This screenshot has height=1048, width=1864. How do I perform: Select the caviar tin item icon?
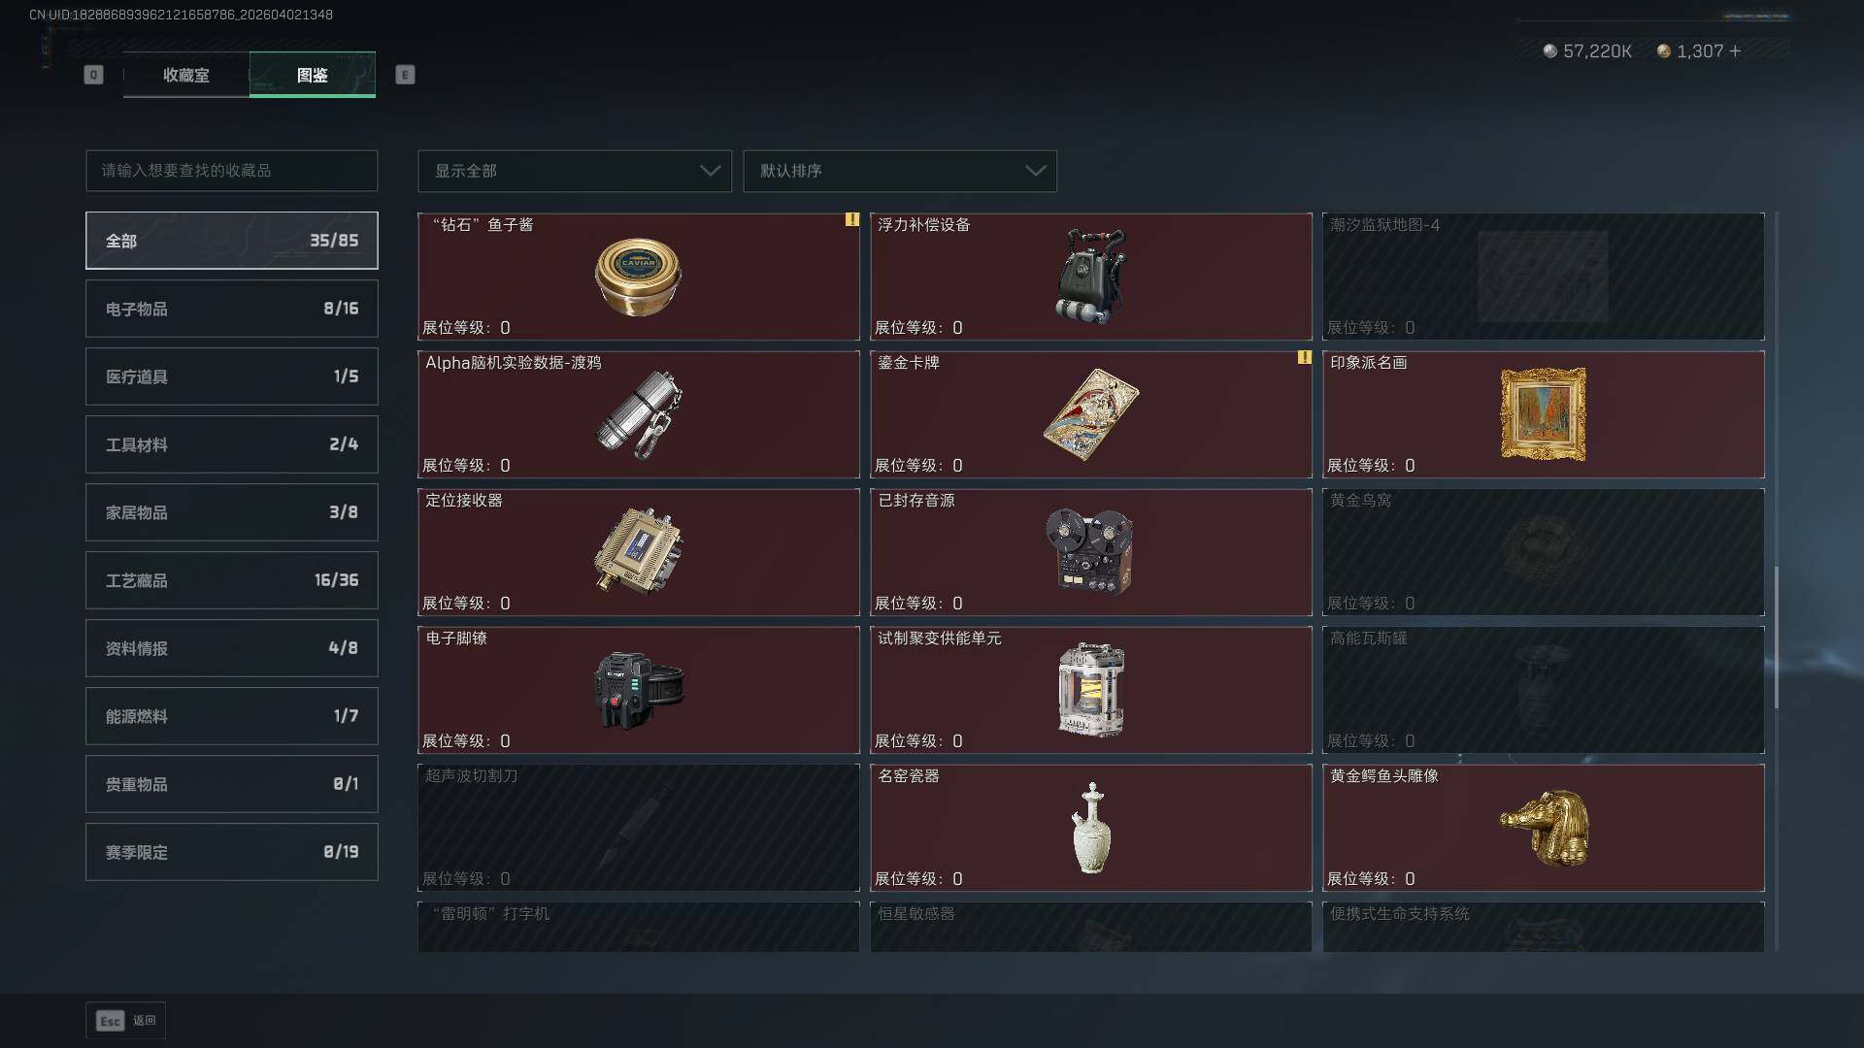[638, 277]
